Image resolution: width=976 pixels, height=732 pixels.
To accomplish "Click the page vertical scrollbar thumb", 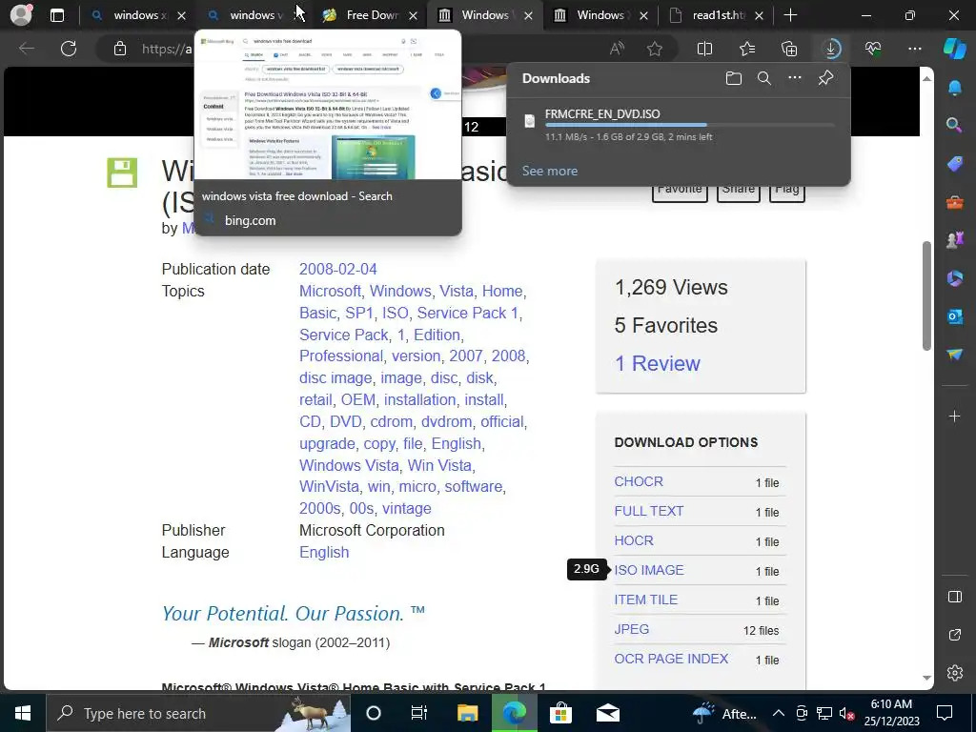I will click(x=926, y=296).
